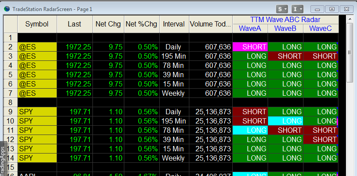Select the 195 Min interval cell for SPY
This screenshot has height=176, width=357.
(x=174, y=121)
